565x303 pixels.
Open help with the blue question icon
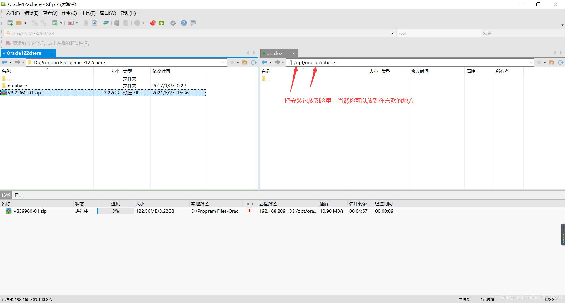coord(184,23)
